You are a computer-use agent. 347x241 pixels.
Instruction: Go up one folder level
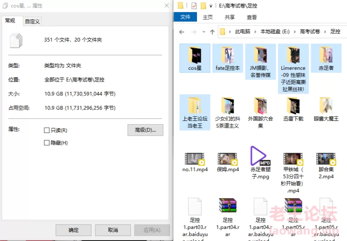tap(212, 32)
